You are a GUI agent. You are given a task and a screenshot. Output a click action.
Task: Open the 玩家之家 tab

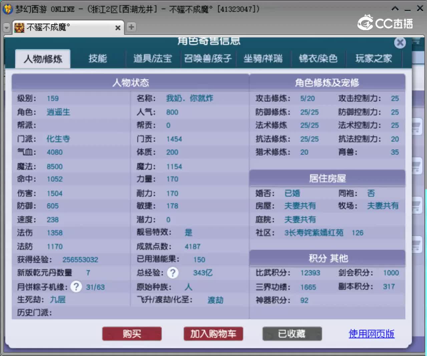coord(374,59)
